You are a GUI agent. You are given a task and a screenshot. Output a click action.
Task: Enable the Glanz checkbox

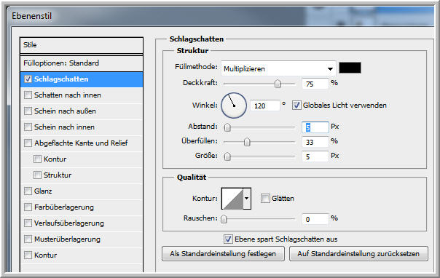(28, 191)
